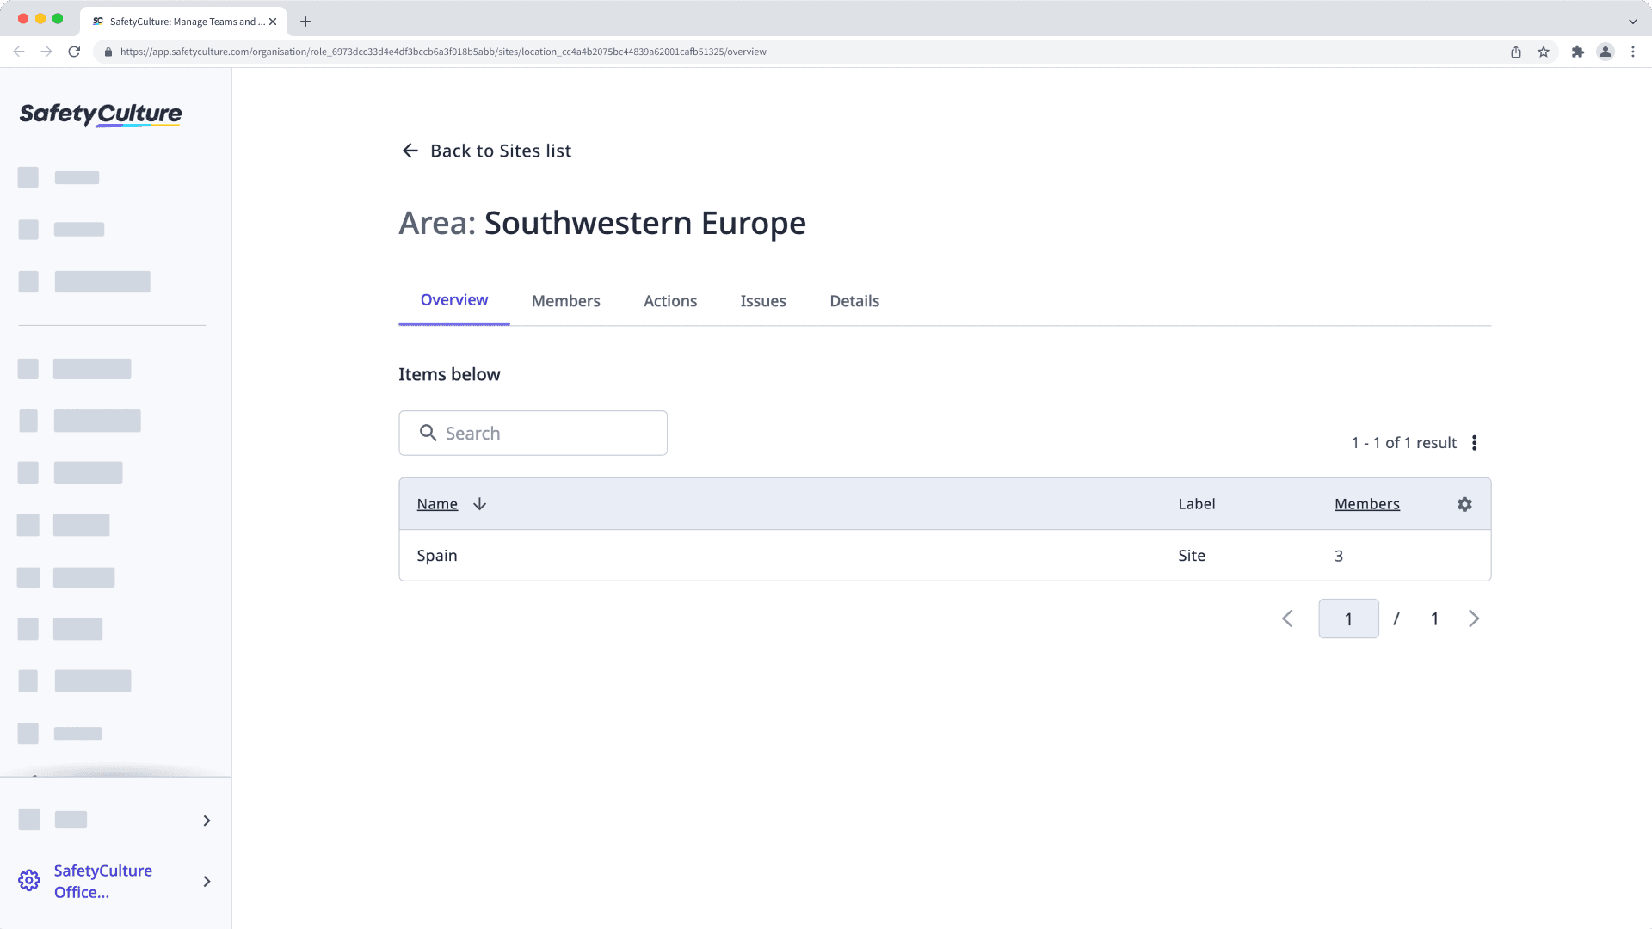Expand the sidebar item above SafetyCulture Office
Viewport: 1652px width, 929px height.
pyautogui.click(x=206, y=821)
